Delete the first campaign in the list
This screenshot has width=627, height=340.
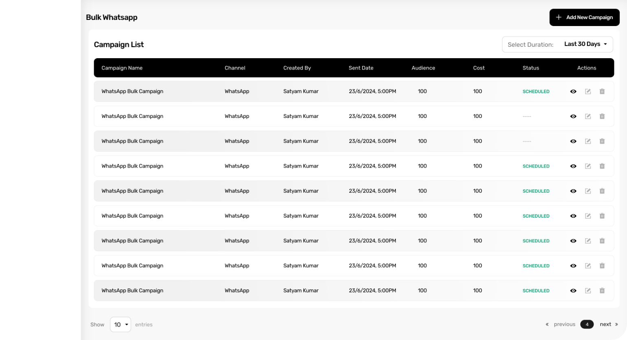(602, 92)
